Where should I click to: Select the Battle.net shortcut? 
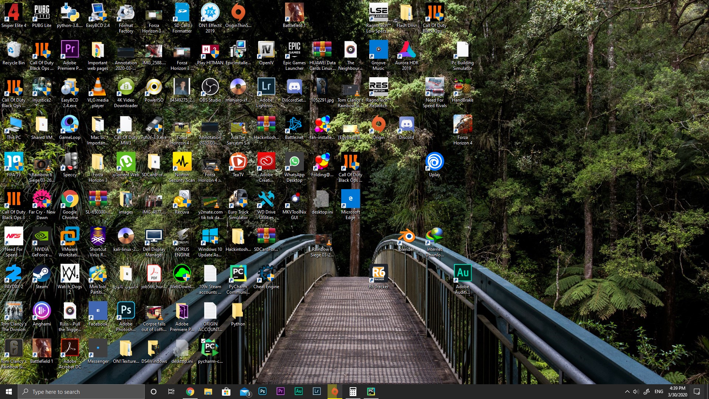294,127
